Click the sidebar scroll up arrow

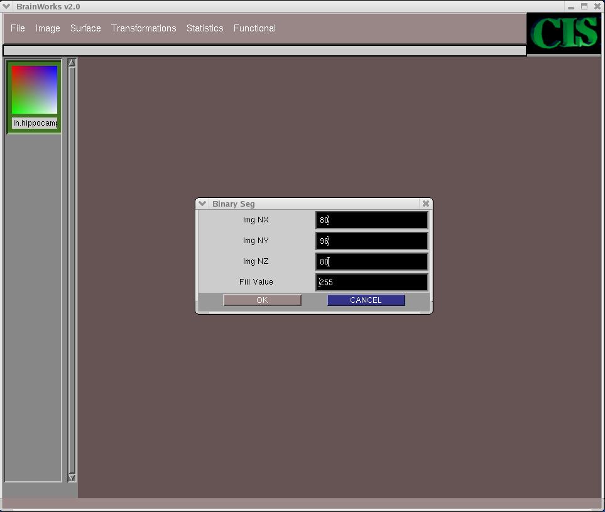click(72, 63)
